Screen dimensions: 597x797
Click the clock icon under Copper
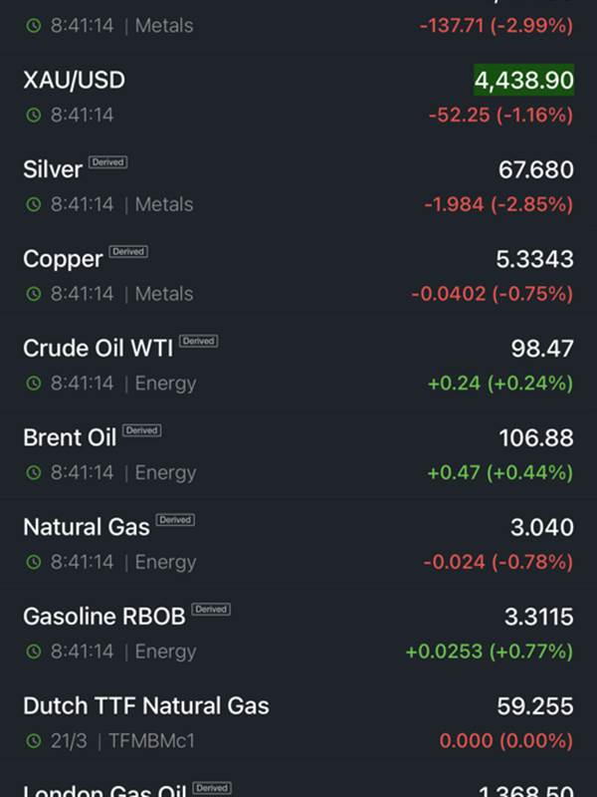(x=33, y=295)
